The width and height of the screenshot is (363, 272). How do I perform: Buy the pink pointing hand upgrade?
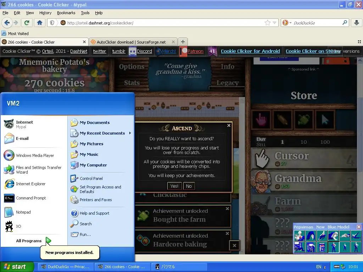261,120
